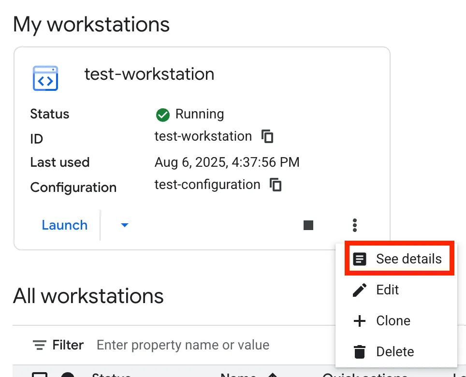This screenshot has height=377, width=466.
Task: Select Edit in the context menu
Action: 387,290
